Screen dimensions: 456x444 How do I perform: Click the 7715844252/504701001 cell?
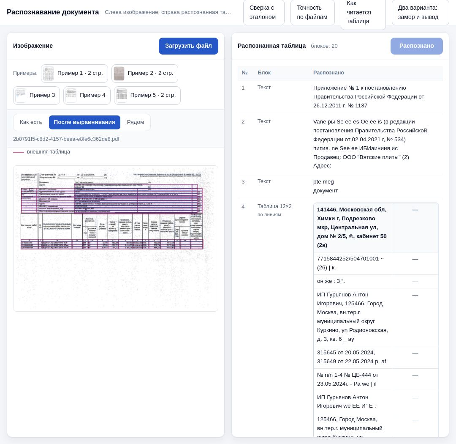(353, 263)
